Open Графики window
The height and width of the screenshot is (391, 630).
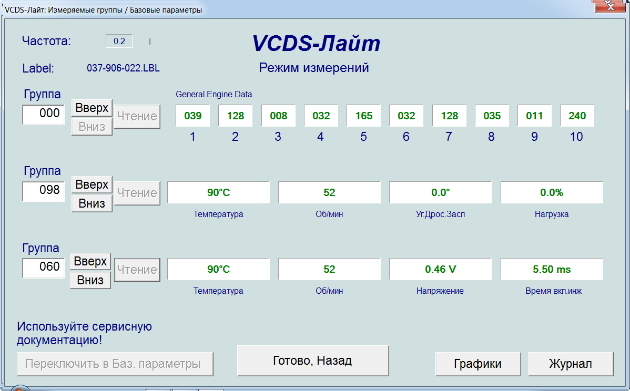click(478, 364)
